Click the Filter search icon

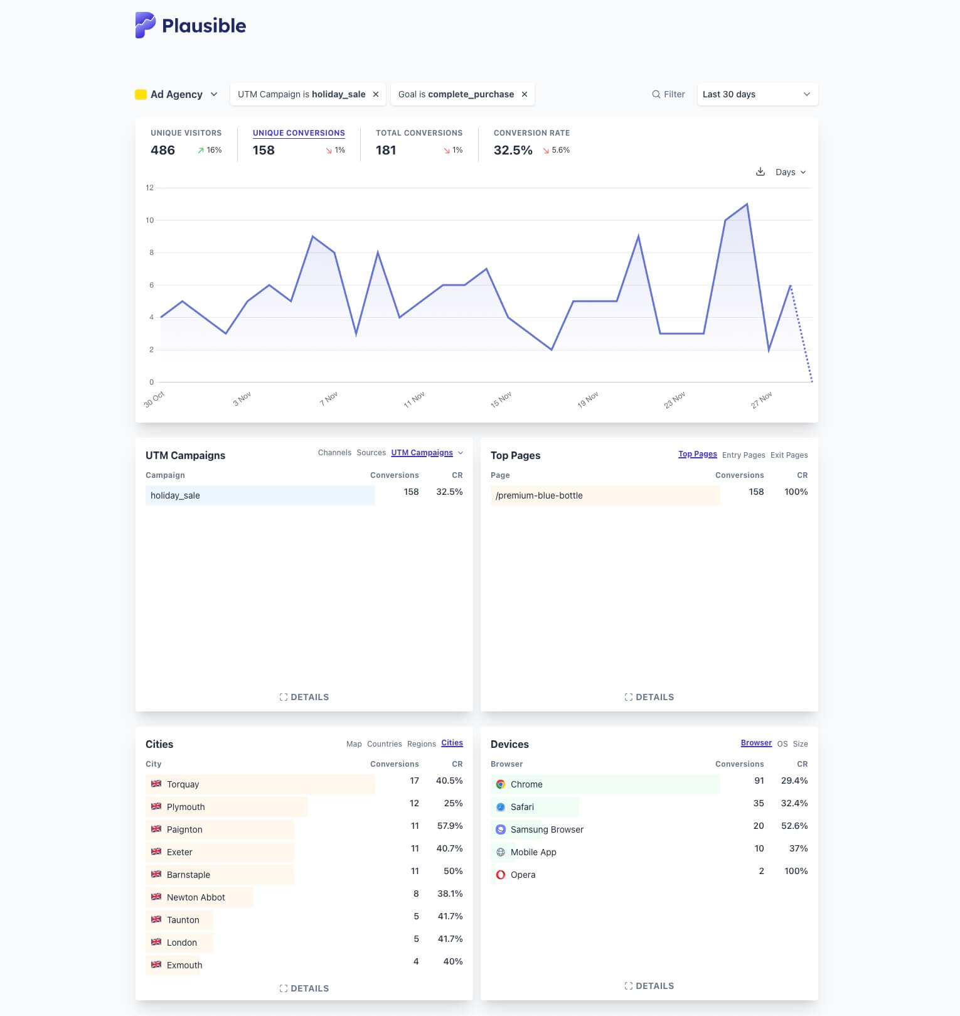coord(656,94)
